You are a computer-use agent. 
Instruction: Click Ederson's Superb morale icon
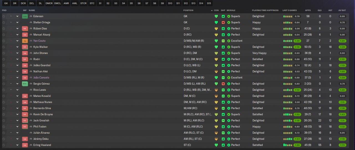point(229,16)
